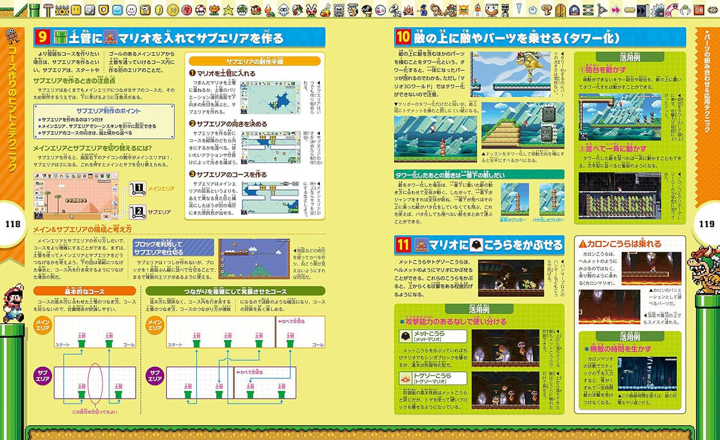
Task: Select the red ON switch icon
Action: (x=699, y=10)
